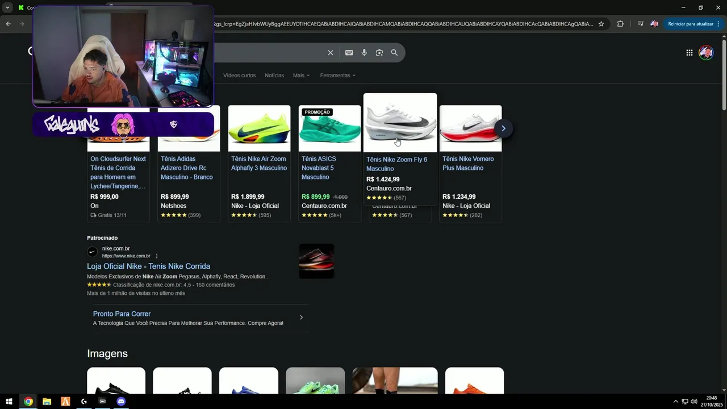Open the orange FiveM taskbar app
Screen dimensions: 727x409
pos(65,402)
